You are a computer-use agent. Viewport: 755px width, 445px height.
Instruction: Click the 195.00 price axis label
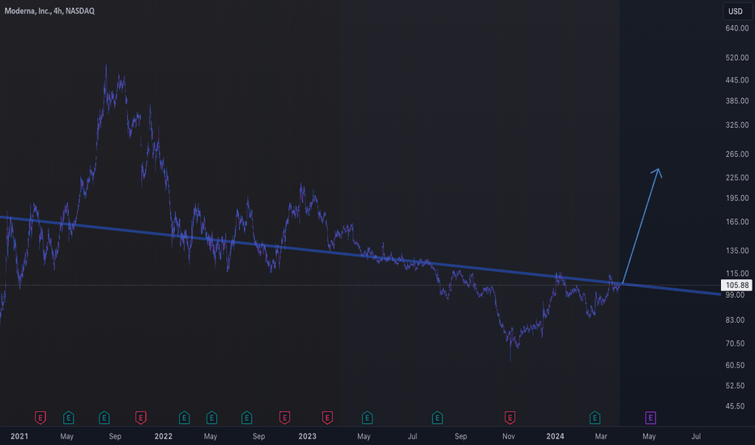point(737,198)
